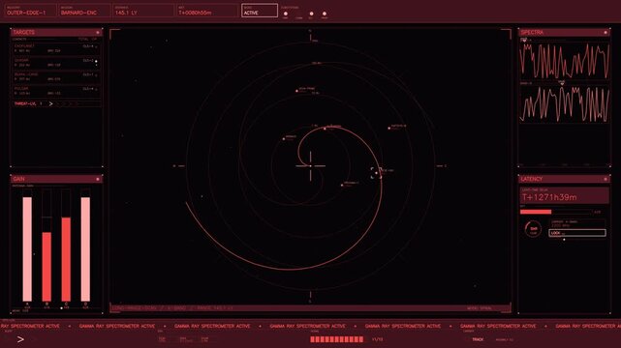Screen dimensions: 621x348
Task: Select the first subsystem indicator dot in top bar
Action: coord(286,14)
